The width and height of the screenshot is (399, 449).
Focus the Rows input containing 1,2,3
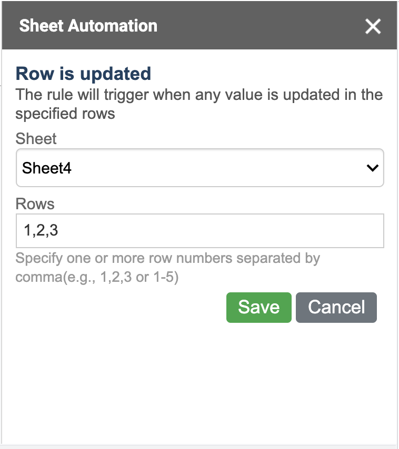click(200, 230)
